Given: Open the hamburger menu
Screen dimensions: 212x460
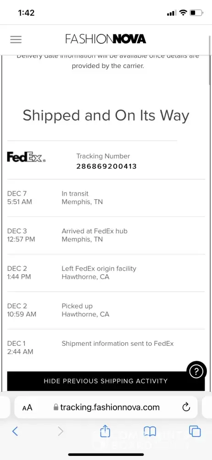Looking at the screenshot, I should tap(16, 39).
